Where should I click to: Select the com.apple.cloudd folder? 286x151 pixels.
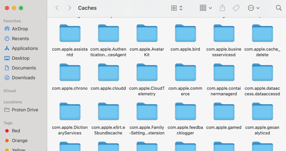coord(108,72)
